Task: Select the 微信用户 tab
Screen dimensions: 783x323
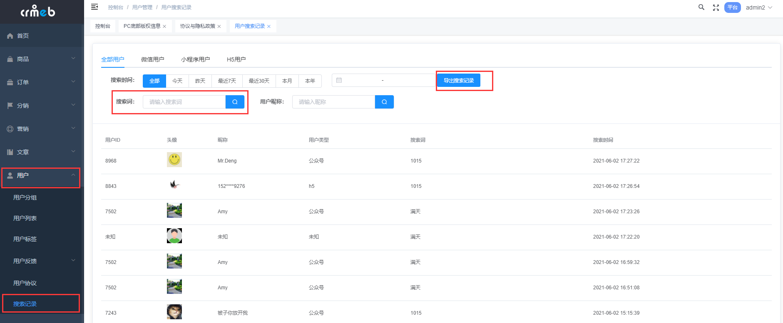Action: (x=152, y=59)
